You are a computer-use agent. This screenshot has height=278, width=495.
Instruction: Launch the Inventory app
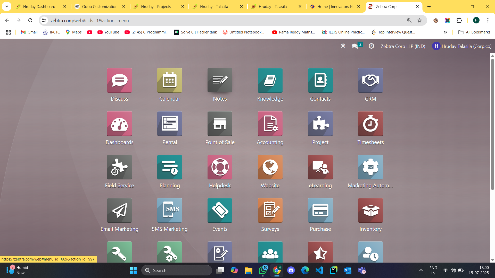[370, 211]
